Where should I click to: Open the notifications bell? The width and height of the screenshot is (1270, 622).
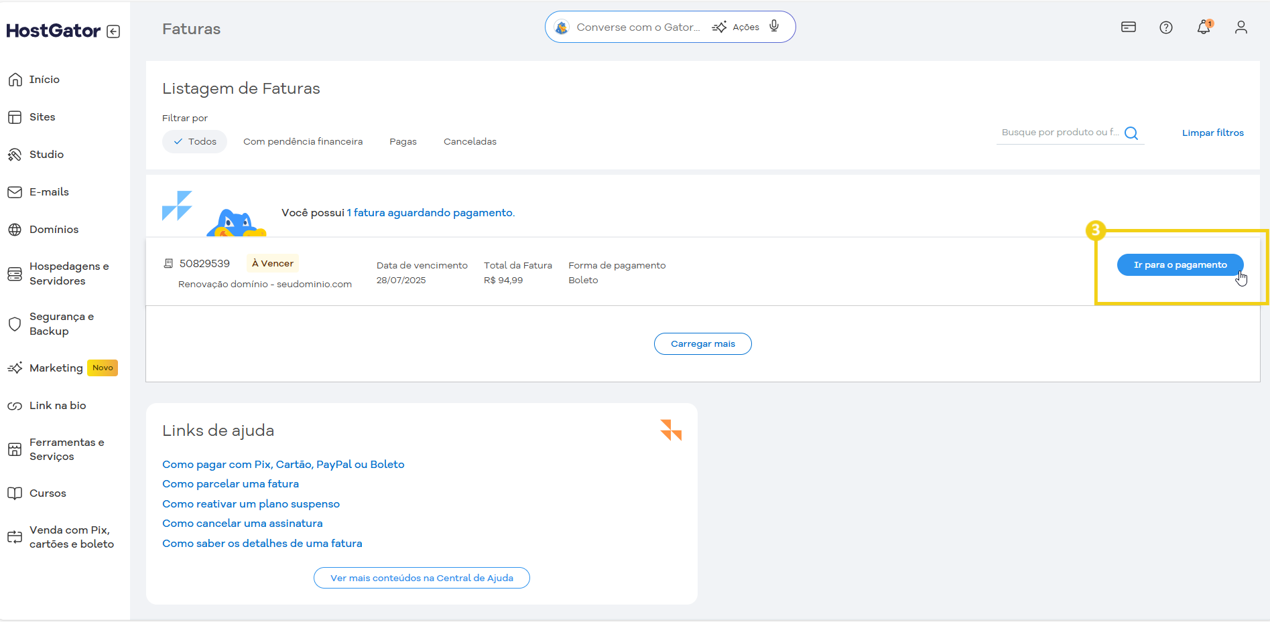click(1204, 27)
